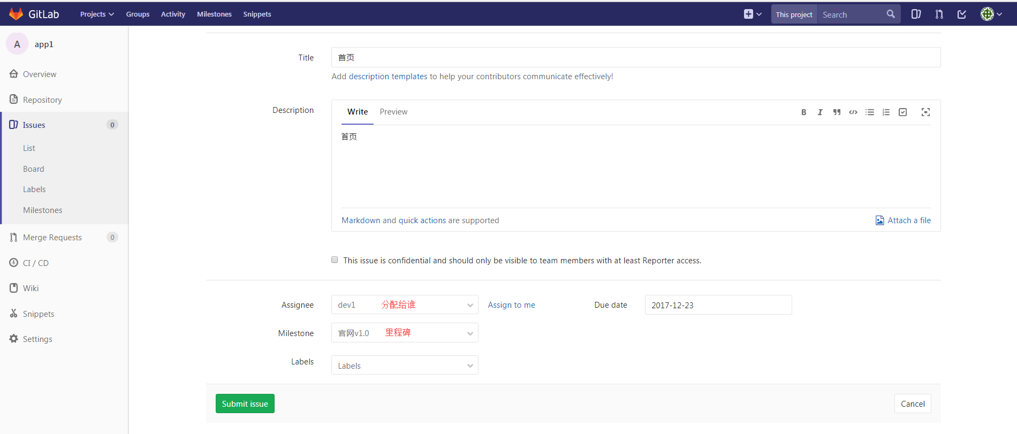Open the Labels submenu item in sidebar
The height and width of the screenshot is (434, 1017).
point(34,189)
